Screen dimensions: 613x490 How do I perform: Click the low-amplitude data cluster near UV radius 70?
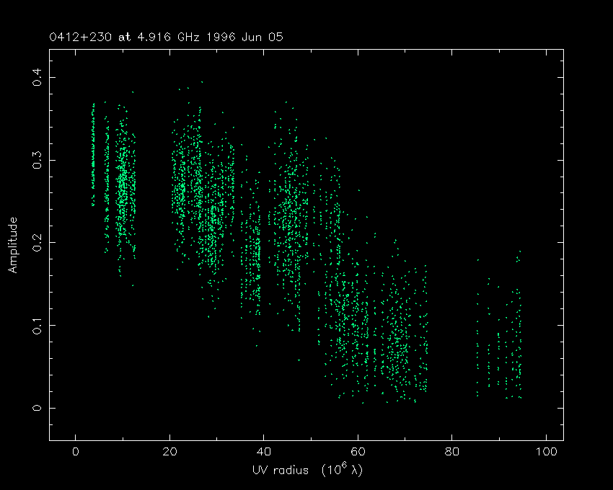pyautogui.click(x=400, y=346)
